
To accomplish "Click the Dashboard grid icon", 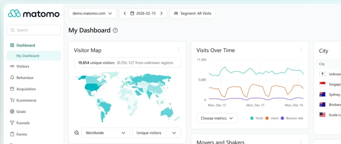I will (x=12, y=45).
